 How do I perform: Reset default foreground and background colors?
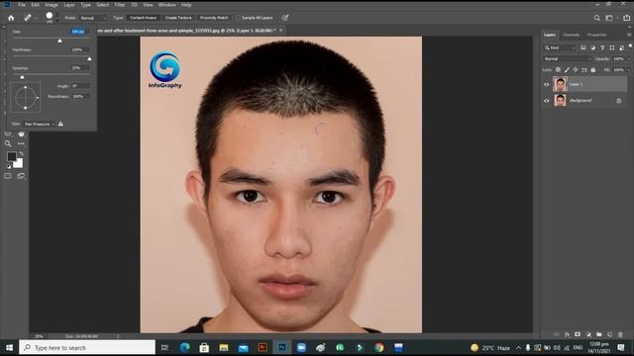click(9, 166)
